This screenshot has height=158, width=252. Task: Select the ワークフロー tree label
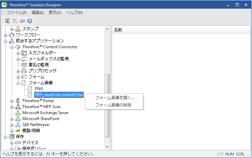pos(28,35)
